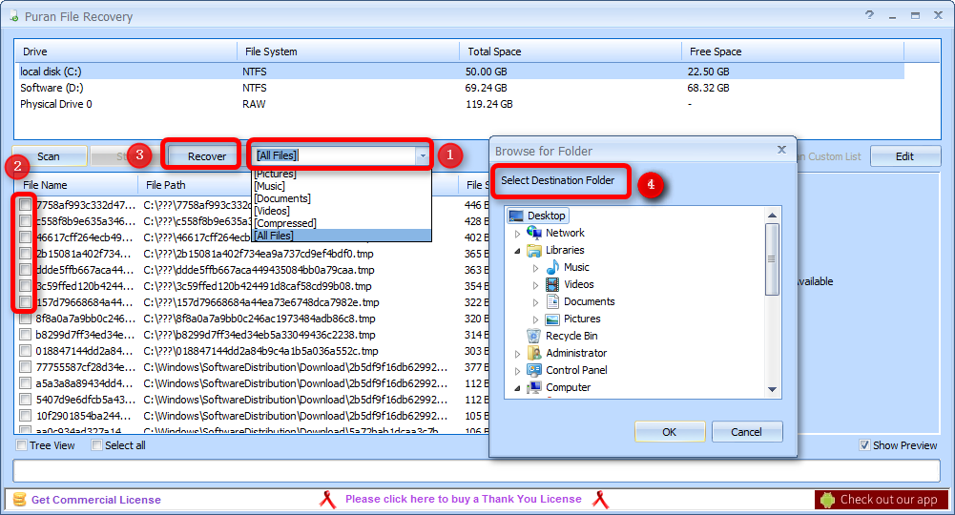Screen dimensions: 955x515
Task: Click the Network icon in the folder tree
Action: point(534,233)
